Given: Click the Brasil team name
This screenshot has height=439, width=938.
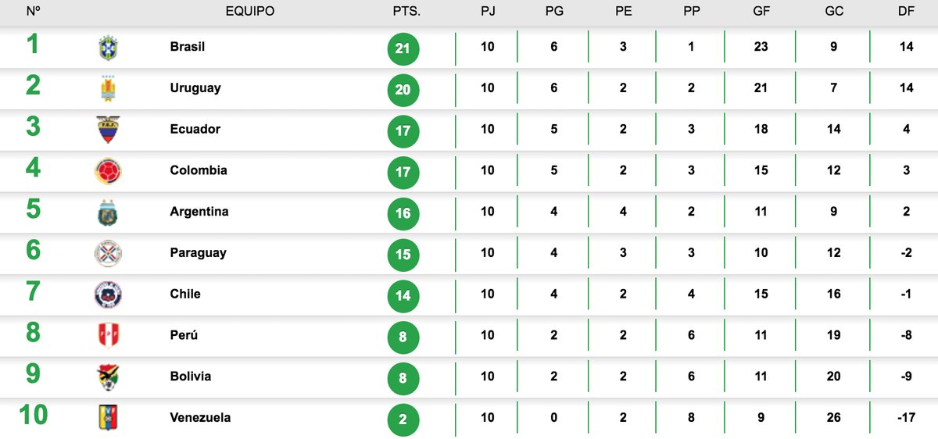Looking at the screenshot, I should pyautogui.click(x=188, y=47).
